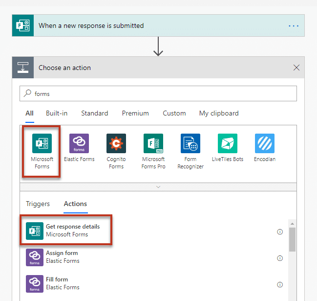Collapse the connectors list chevron

(x=158, y=187)
